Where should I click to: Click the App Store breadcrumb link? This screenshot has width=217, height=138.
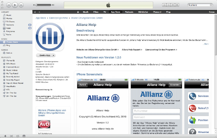click(x=41, y=18)
